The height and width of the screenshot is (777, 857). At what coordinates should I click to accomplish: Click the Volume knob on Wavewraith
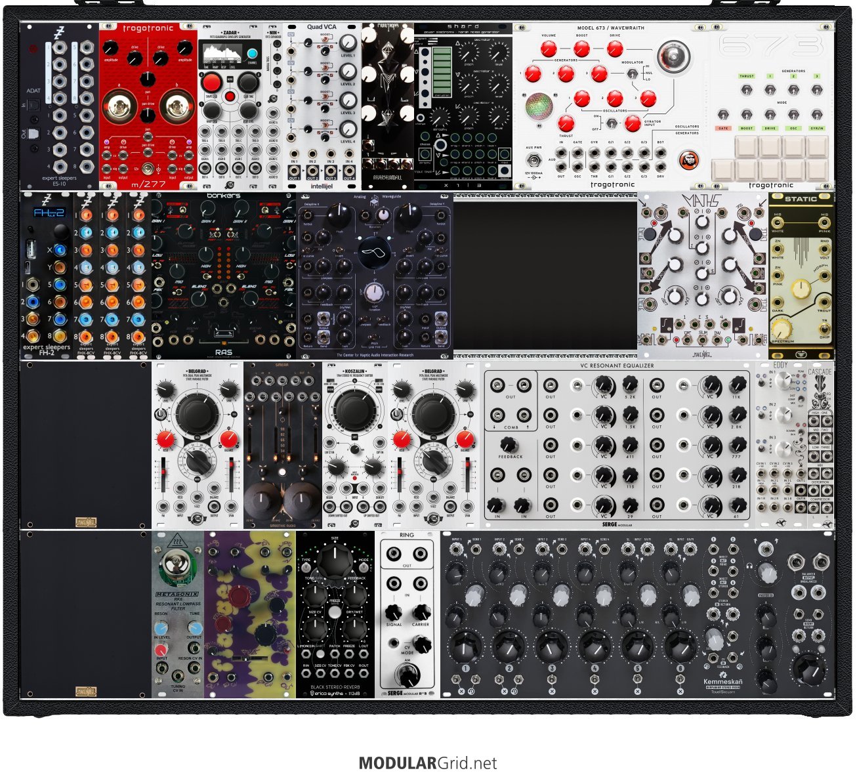tap(548, 49)
